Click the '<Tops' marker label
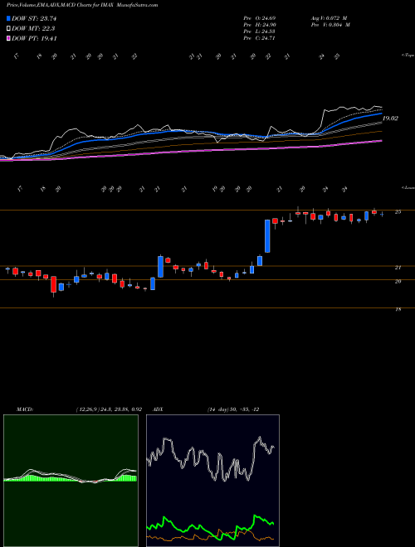The height and width of the screenshot is (547, 415). click(x=408, y=56)
